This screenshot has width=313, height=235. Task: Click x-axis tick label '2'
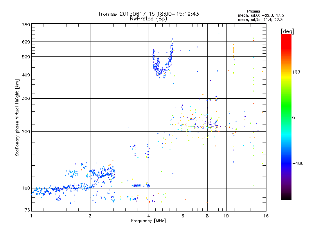coord(90,216)
